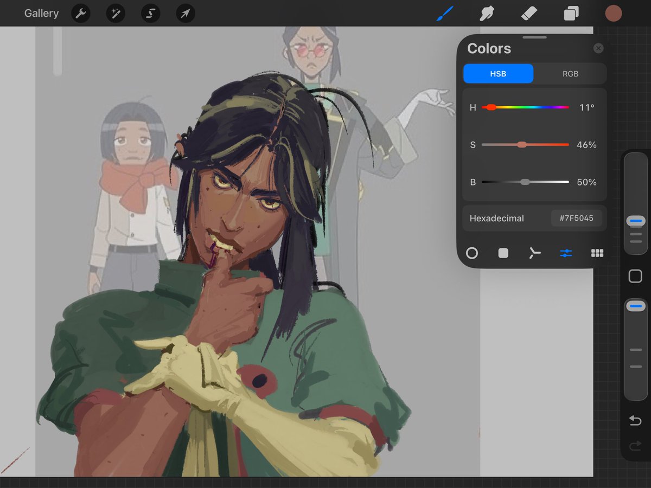Click the brightness value 50%
The width and height of the screenshot is (651, 488).
(586, 182)
